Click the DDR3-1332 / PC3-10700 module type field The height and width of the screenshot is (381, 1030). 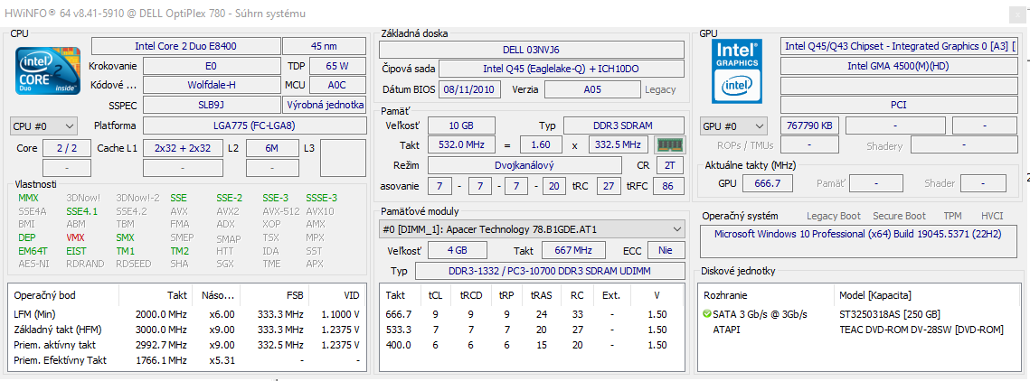549,271
